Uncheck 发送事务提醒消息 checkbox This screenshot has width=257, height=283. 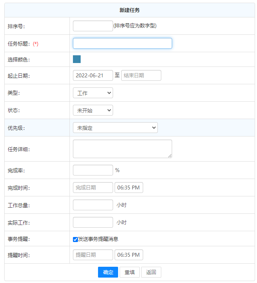75,239
